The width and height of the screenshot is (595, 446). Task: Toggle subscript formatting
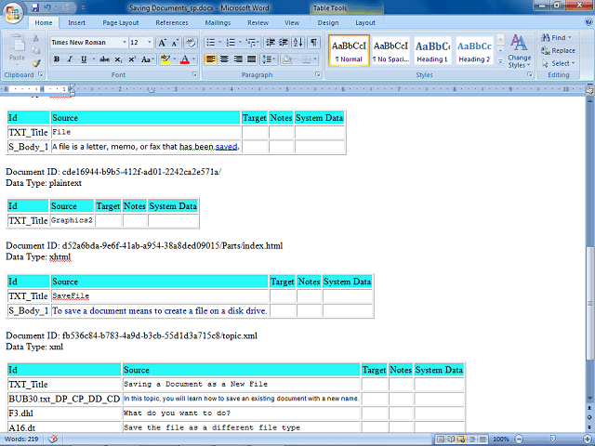tap(118, 59)
